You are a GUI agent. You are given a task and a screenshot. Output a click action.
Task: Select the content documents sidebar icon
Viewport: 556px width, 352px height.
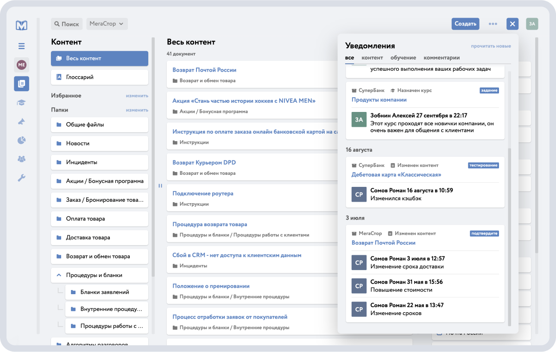click(21, 84)
